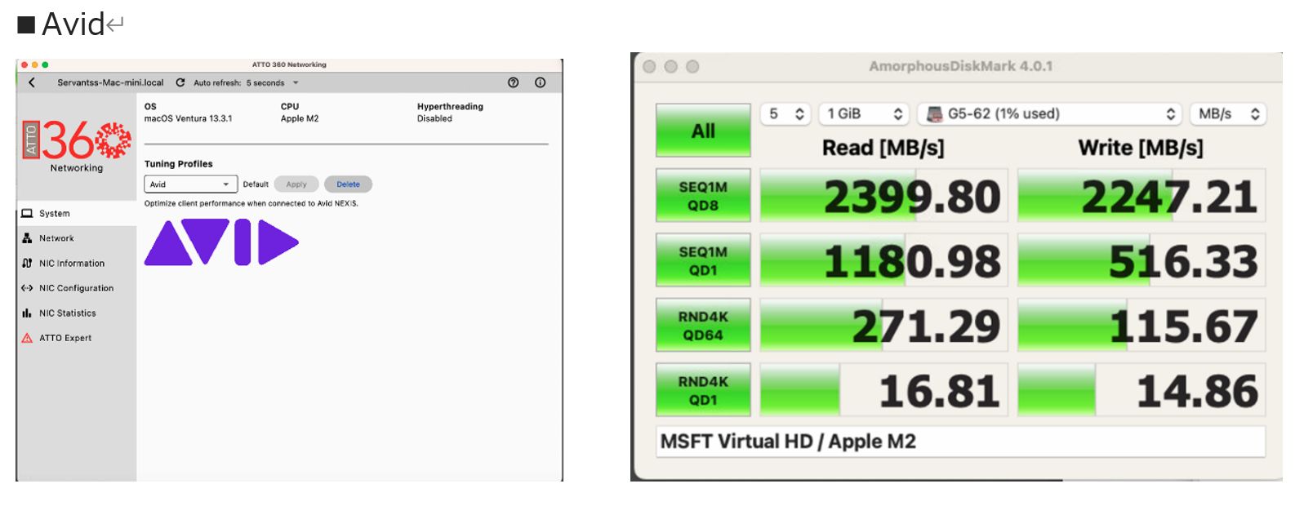
Task: Click the NIC Statistics bar chart icon
Action: click(27, 313)
